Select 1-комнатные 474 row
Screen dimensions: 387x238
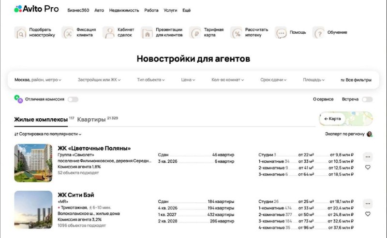coord(306,208)
